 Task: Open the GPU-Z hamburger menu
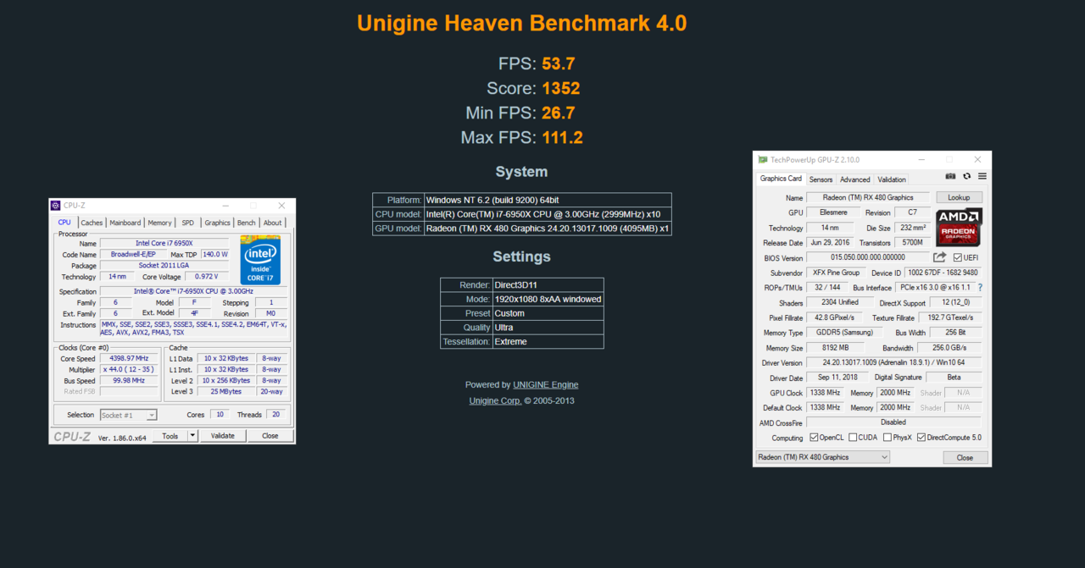pyautogui.click(x=982, y=177)
